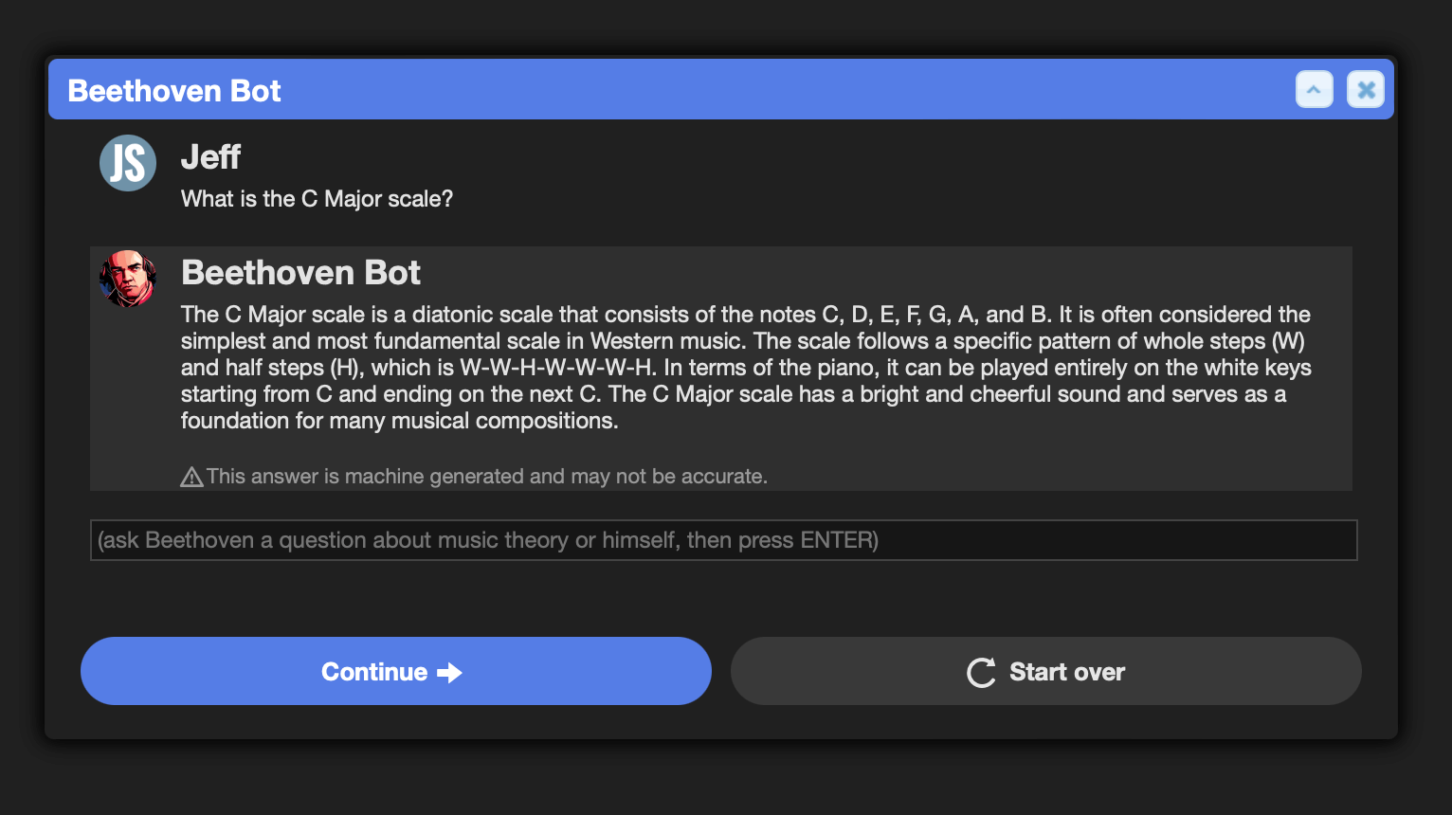1452x815 pixels.
Task: Select the Jeff user name label
Action: tap(210, 157)
